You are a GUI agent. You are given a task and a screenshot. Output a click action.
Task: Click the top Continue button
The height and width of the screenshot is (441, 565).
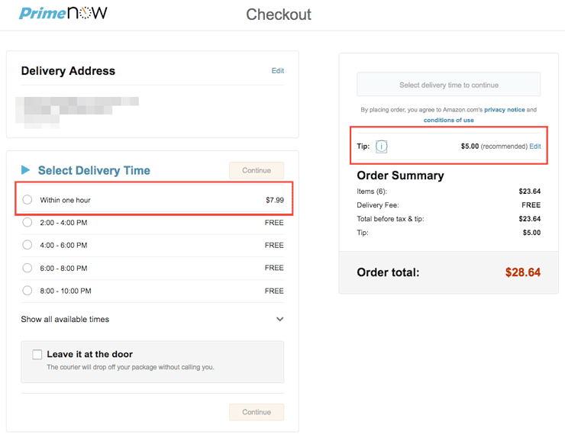(257, 170)
